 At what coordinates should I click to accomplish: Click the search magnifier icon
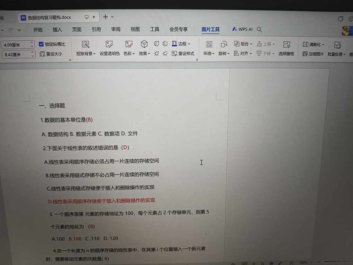tap(259, 29)
